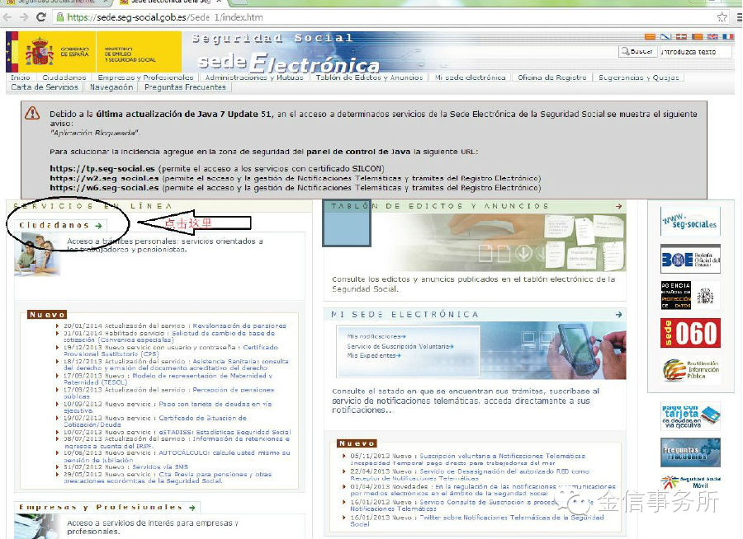Bookmark this page with the star icon

pos(722,17)
